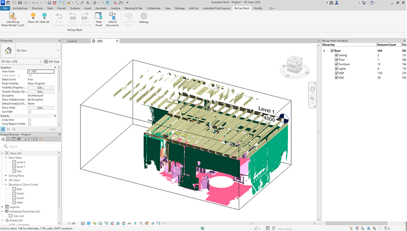Click the Show All lightbulb icon
This screenshot has width=407, height=231.
pyautogui.click(x=33, y=16)
